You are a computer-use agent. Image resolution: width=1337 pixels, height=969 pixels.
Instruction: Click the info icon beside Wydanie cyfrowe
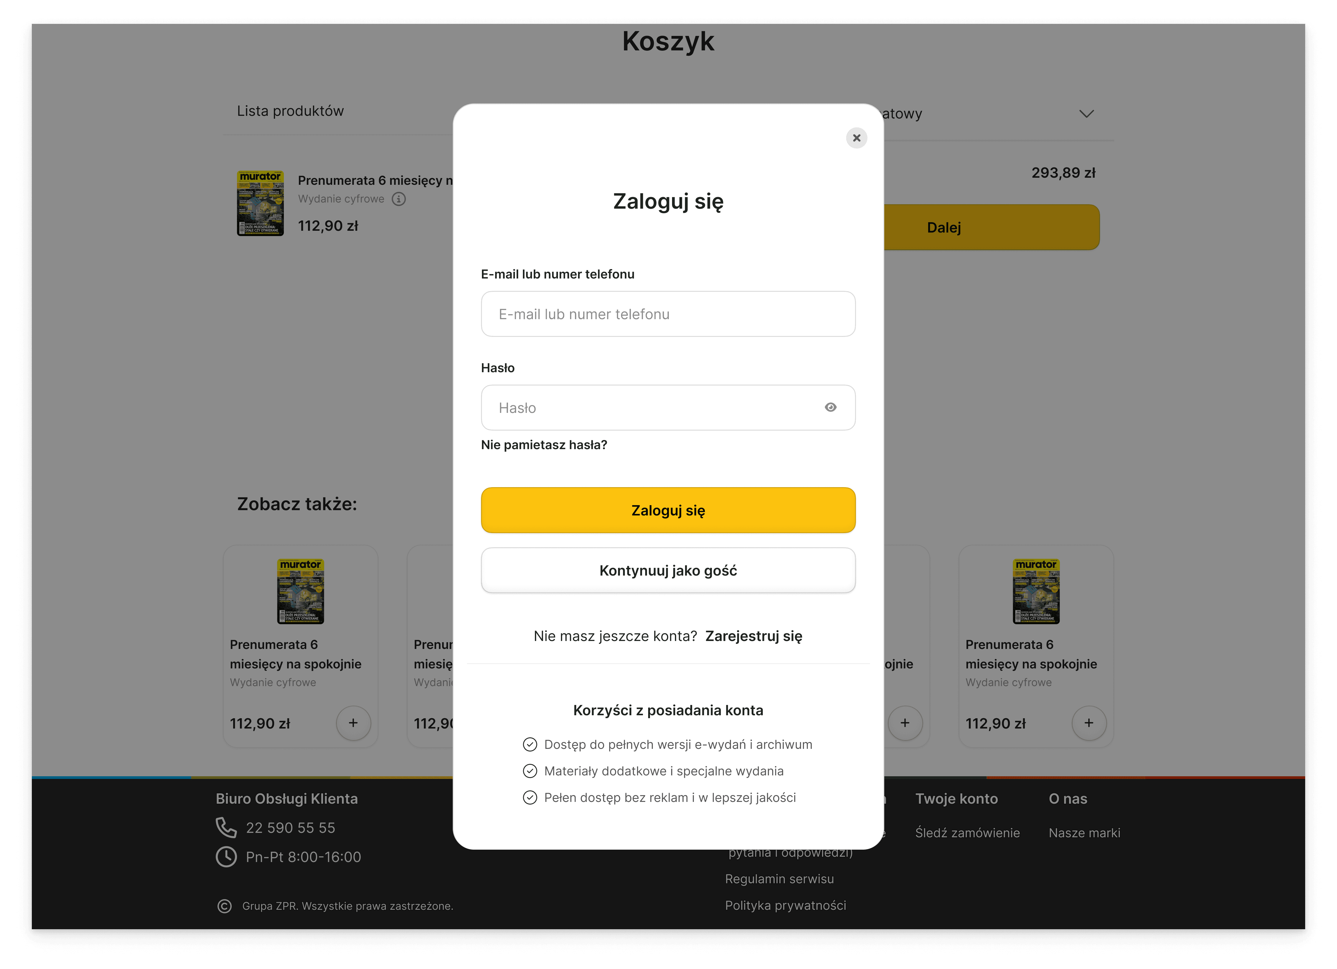pyautogui.click(x=399, y=199)
